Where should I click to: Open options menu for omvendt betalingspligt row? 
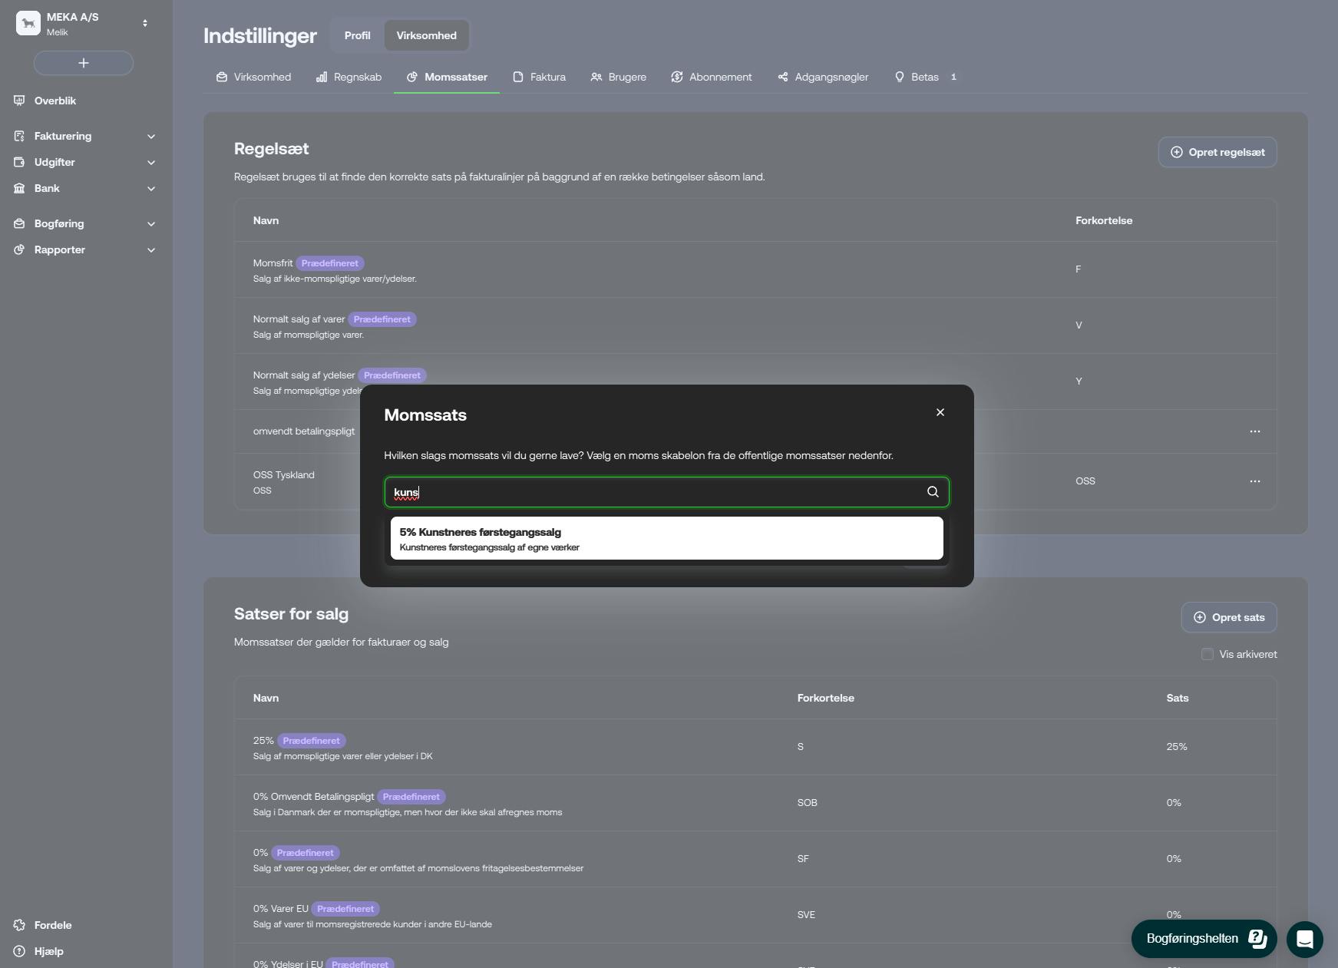tap(1255, 431)
